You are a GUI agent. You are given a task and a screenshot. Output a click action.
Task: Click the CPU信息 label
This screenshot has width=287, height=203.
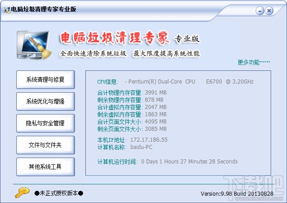click(x=108, y=82)
